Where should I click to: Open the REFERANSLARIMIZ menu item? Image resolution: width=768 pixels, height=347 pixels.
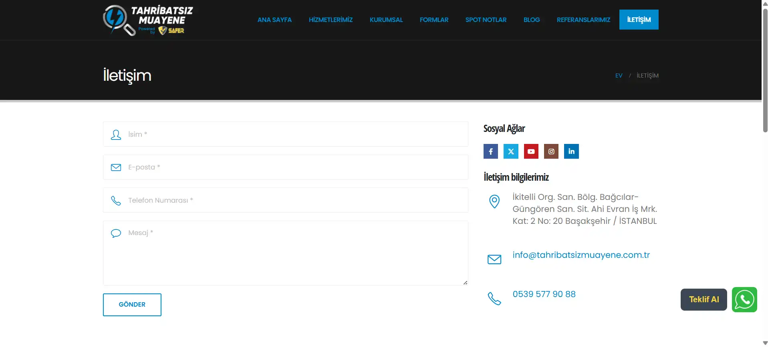(583, 20)
